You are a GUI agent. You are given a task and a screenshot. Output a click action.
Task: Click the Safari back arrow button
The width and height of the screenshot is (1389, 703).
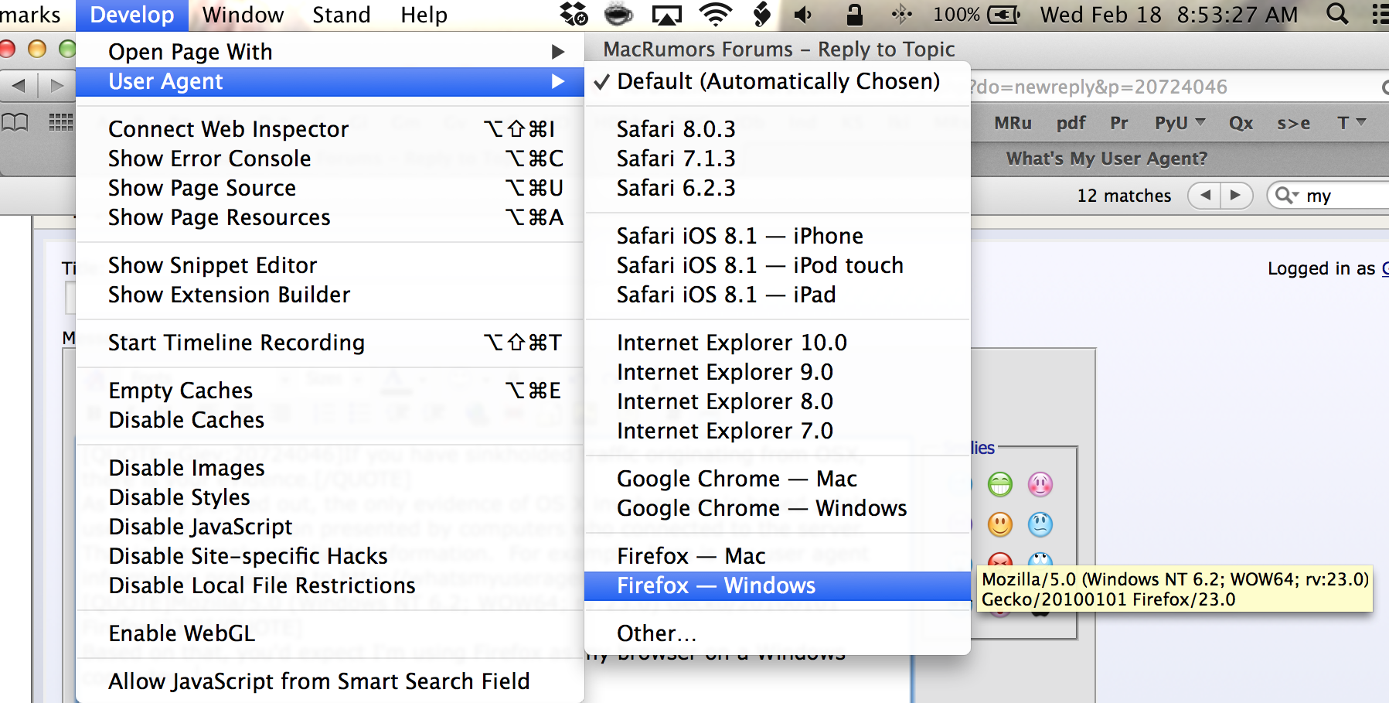coord(19,85)
